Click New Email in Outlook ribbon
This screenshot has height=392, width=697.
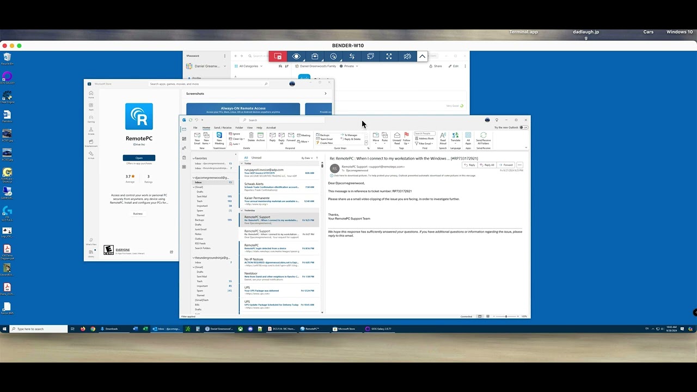coord(197,138)
